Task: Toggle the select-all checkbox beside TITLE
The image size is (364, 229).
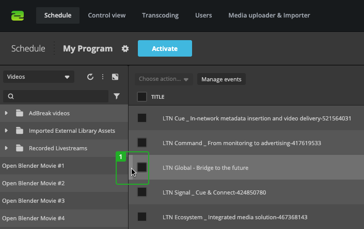Action: (142, 97)
